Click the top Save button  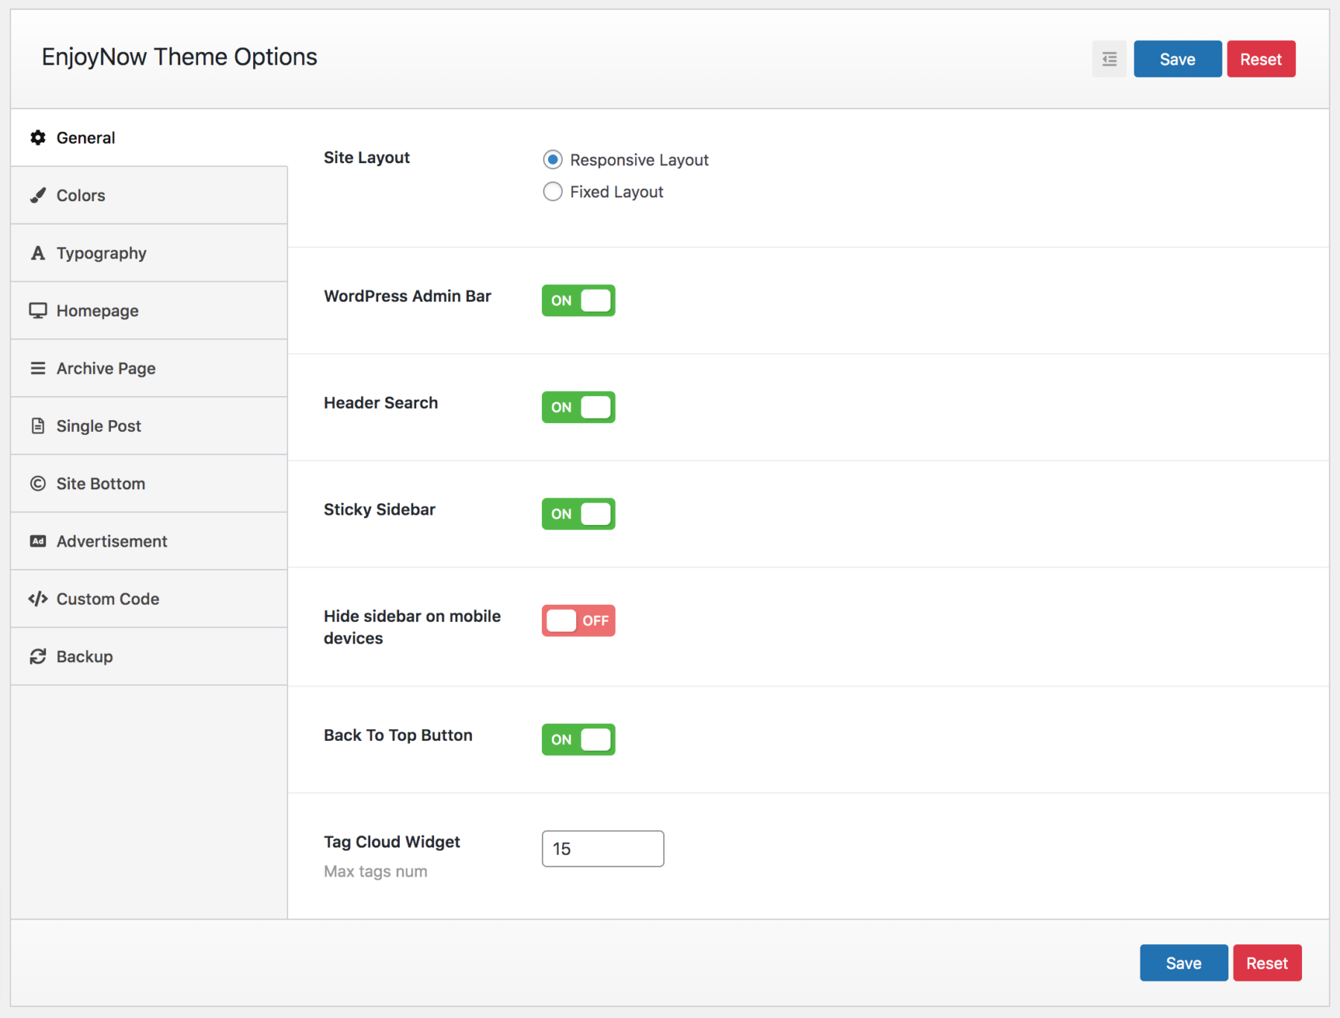point(1178,59)
